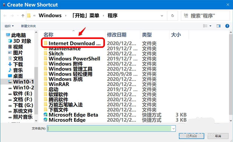Toggle the preview pane icon
This screenshot has width=233, height=142.
pyautogui.click(x=218, y=26)
